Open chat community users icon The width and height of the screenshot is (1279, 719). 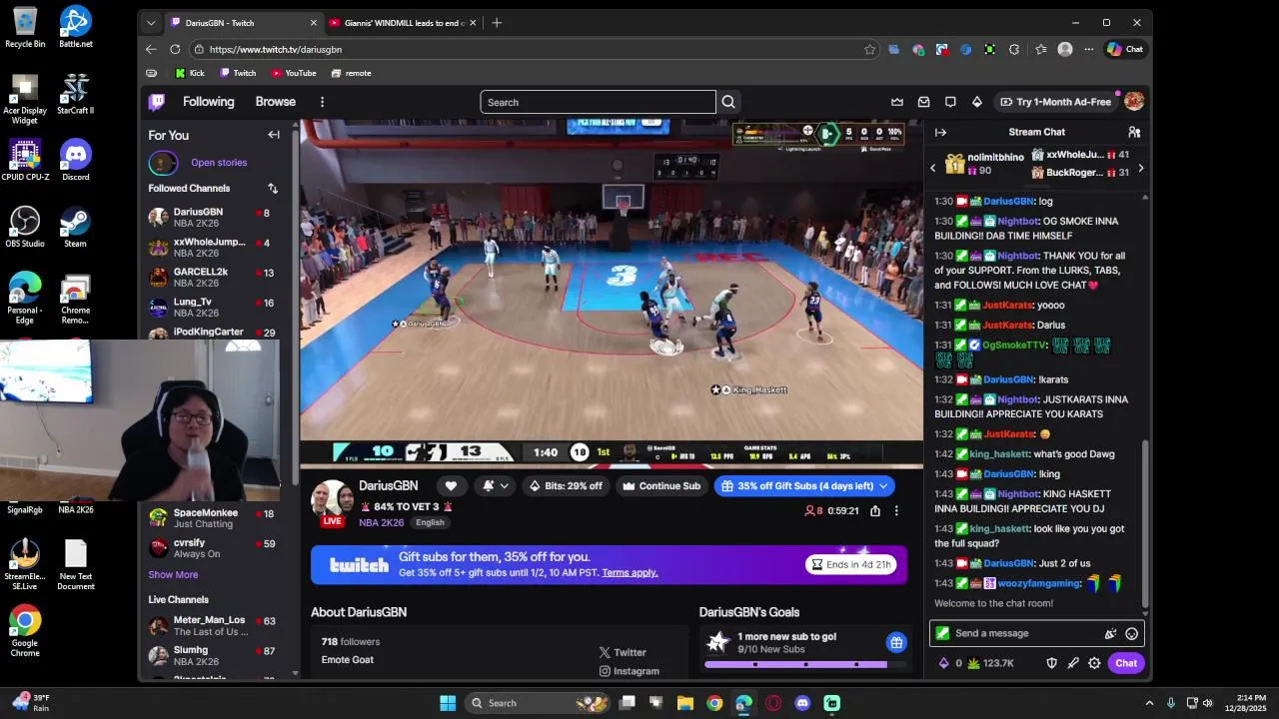click(1134, 132)
